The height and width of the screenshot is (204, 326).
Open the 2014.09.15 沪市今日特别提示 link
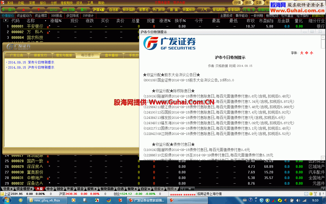tap(31, 67)
